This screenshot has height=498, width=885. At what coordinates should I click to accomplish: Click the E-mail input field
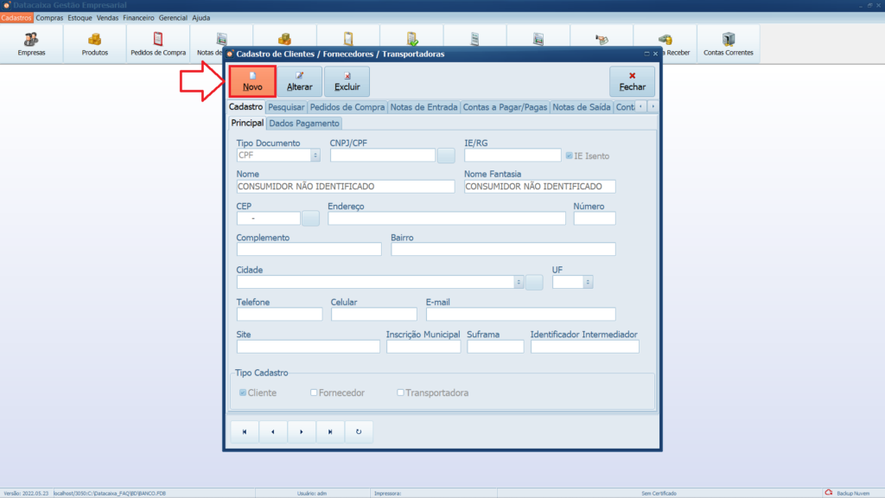pos(520,315)
